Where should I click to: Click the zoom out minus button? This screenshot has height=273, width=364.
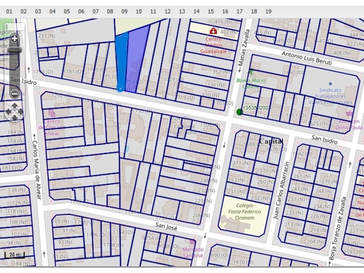click(14, 94)
